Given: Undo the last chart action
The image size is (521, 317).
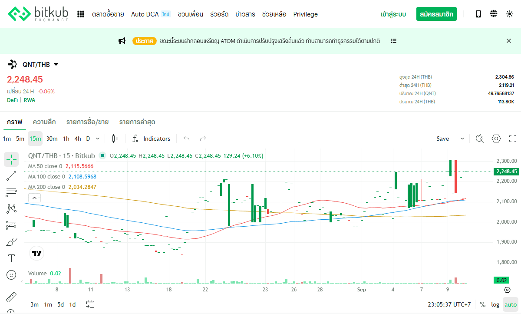Looking at the screenshot, I should click(x=187, y=139).
